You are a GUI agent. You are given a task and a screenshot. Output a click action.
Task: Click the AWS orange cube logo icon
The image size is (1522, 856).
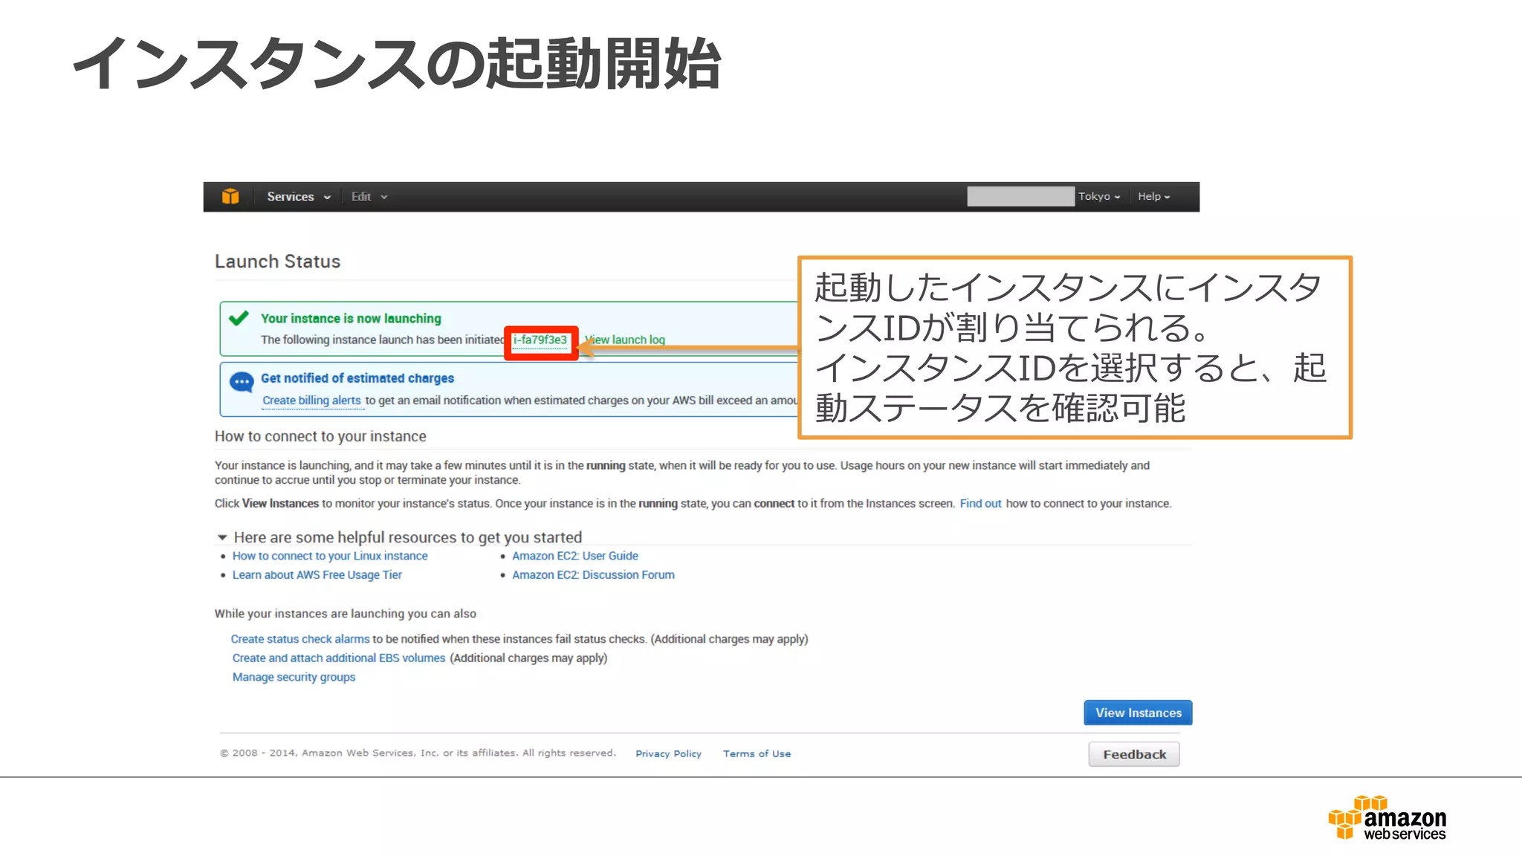pos(230,196)
